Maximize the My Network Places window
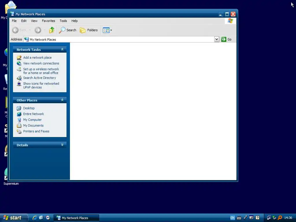This screenshot has width=296, height=222. (227, 14)
